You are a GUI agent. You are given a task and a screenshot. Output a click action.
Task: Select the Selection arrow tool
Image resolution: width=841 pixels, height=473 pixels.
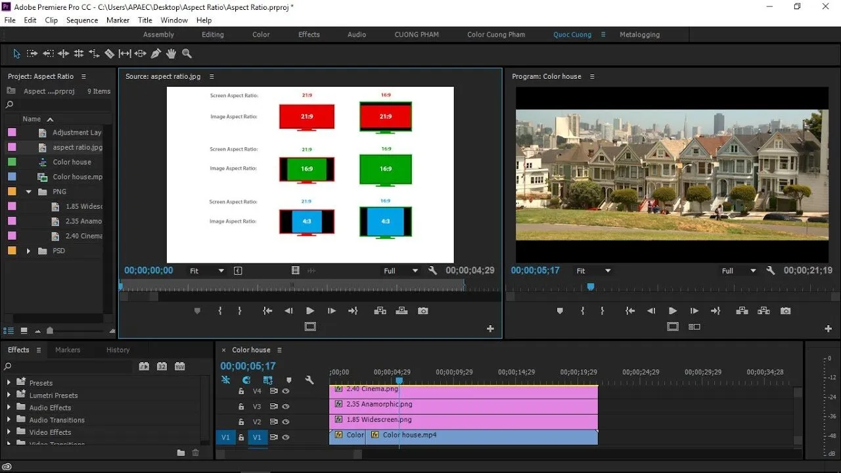click(16, 53)
